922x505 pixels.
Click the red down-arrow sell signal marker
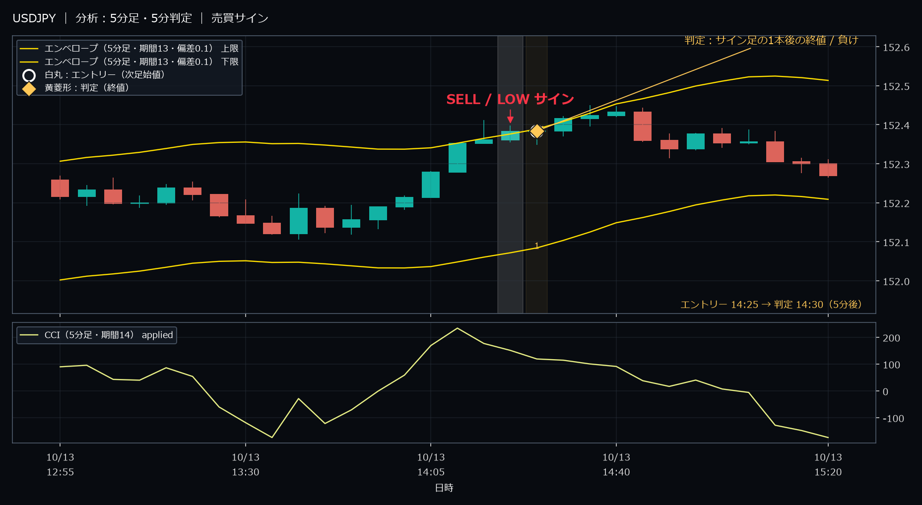tap(510, 117)
